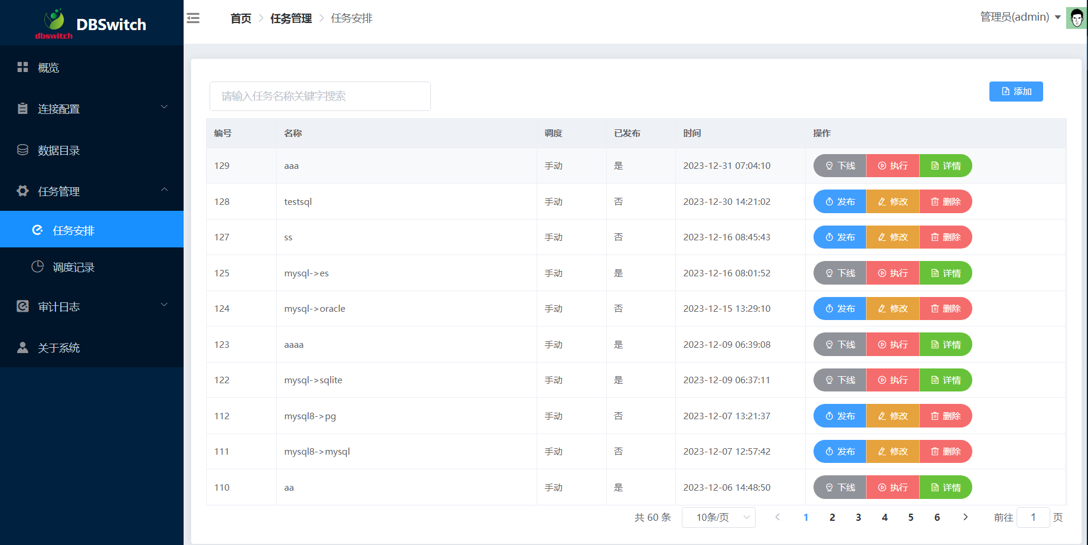This screenshot has width=1088, height=545.
Task: Click the 审计日志 icon in sidebar
Action: click(x=22, y=306)
